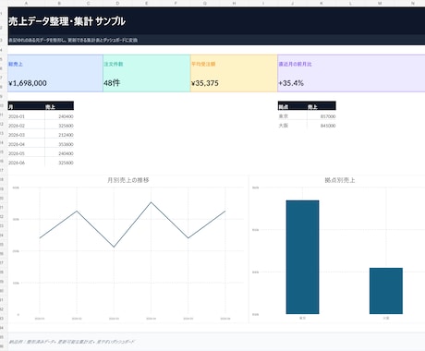Select the 東京 location cell
Image resolution: width=425 pixels, height=351 pixels.
click(x=292, y=116)
